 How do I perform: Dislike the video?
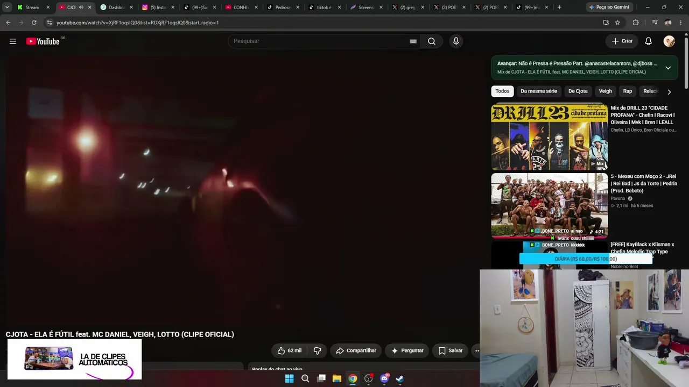[317, 350]
